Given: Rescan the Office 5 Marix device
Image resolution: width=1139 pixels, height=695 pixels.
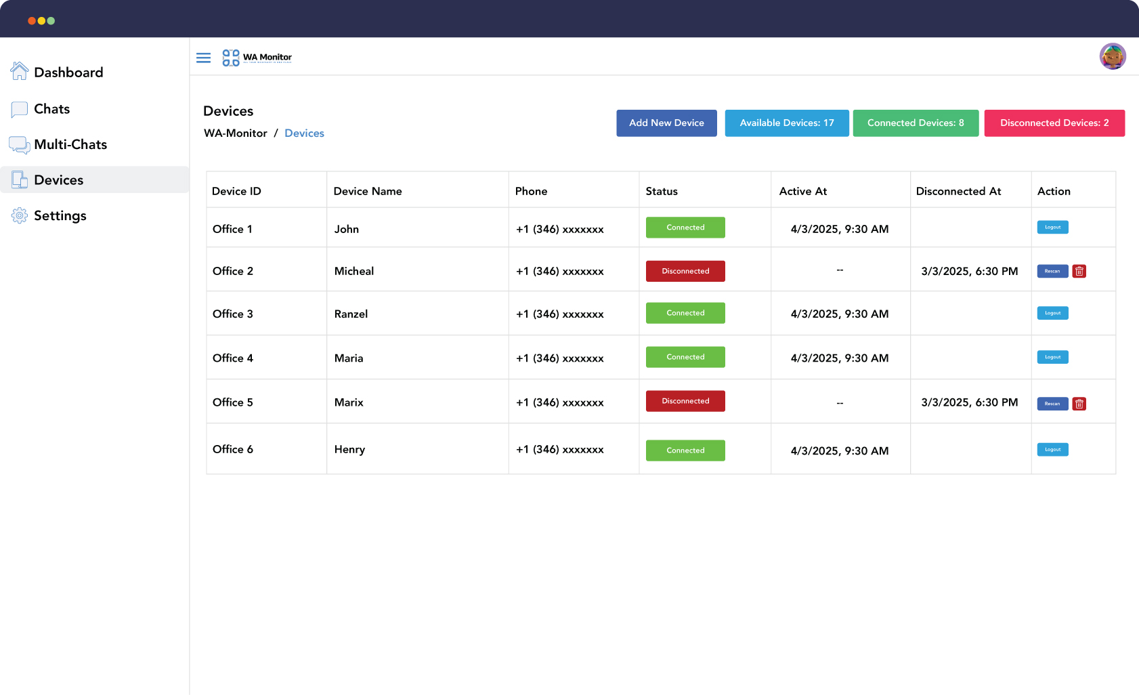Looking at the screenshot, I should 1052,404.
